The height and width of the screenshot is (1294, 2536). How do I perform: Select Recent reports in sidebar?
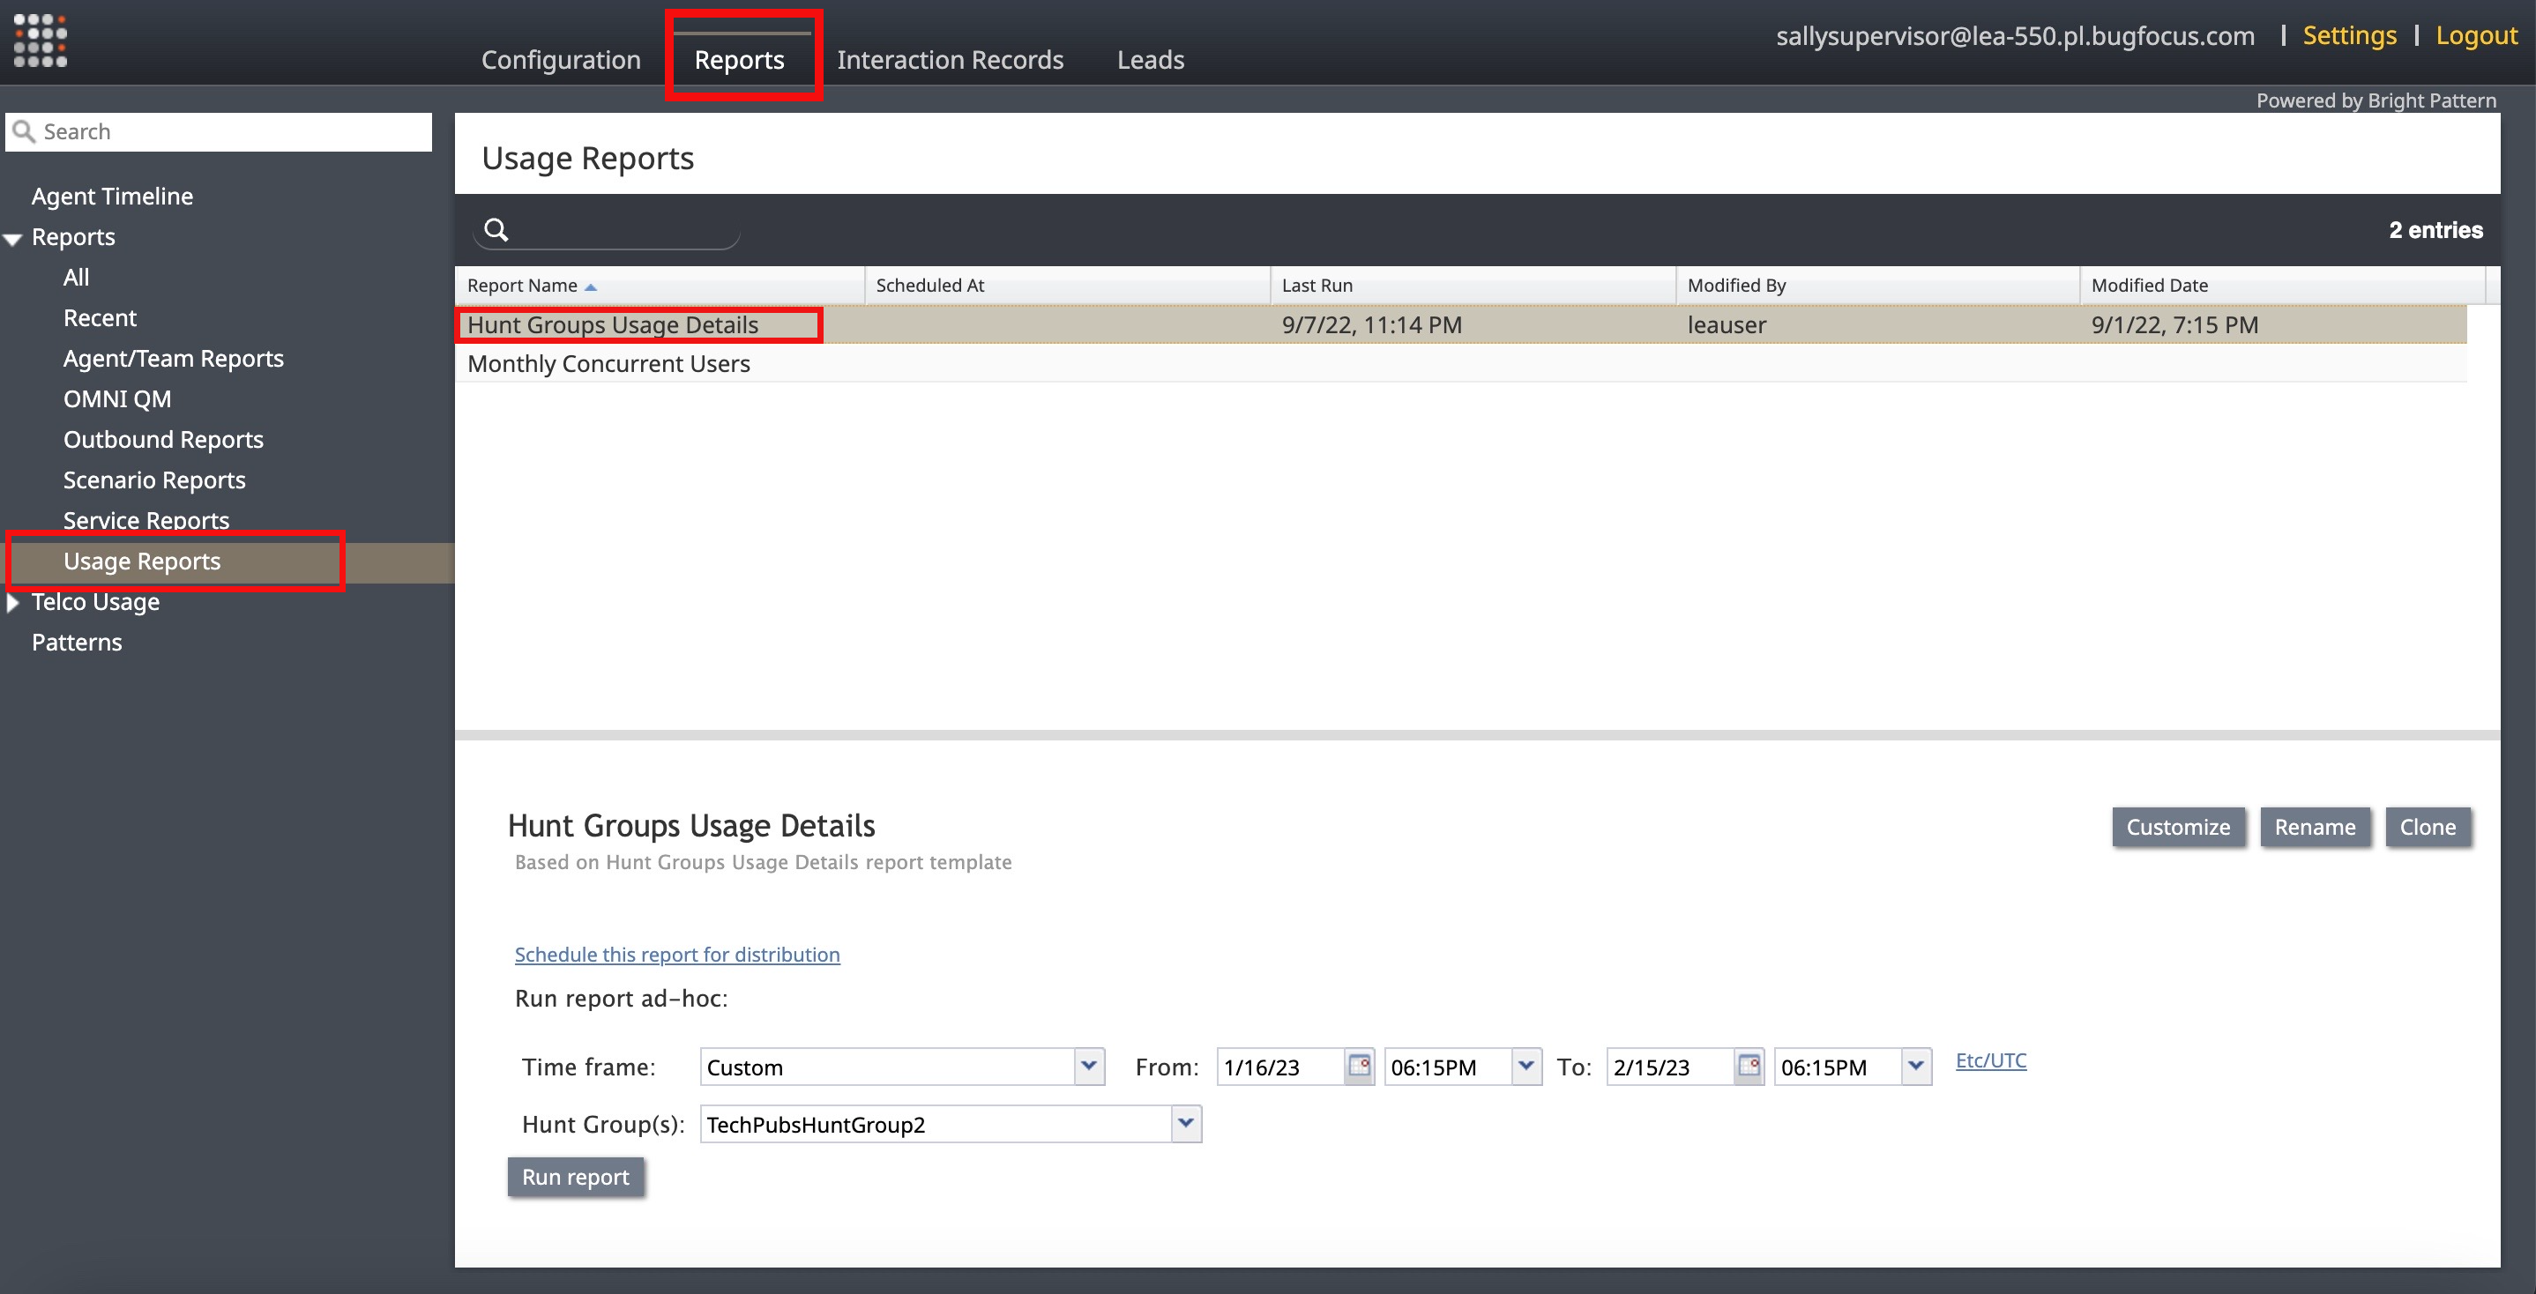(100, 318)
